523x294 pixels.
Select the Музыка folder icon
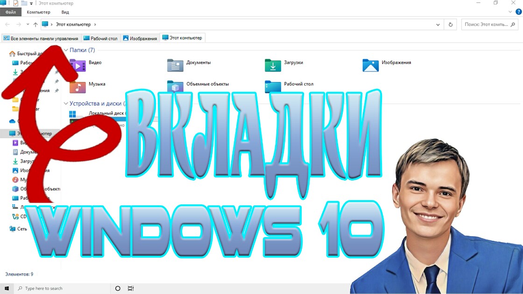pyautogui.click(x=78, y=87)
